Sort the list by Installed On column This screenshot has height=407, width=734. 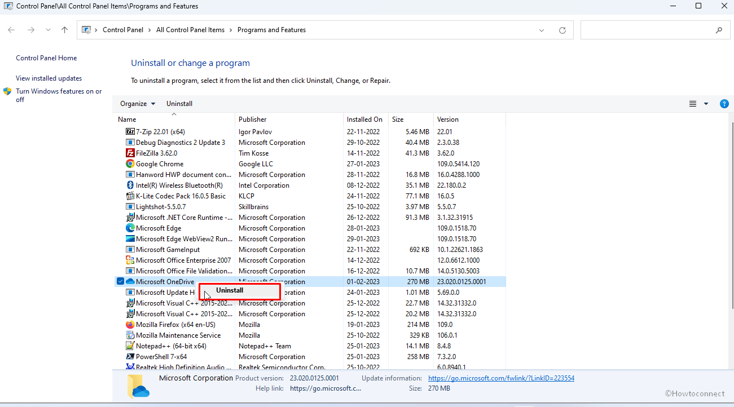[x=364, y=120]
